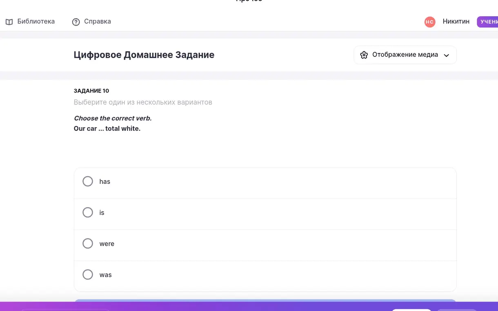Select the 'has' radio button
This screenshot has height=311, width=498.
tap(88, 181)
